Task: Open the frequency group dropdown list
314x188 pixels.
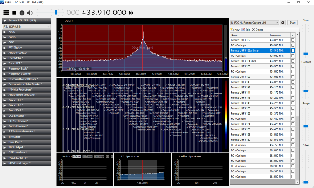Action: (254, 22)
